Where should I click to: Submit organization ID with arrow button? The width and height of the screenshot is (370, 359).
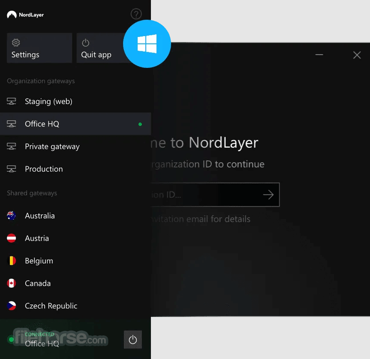pos(268,195)
